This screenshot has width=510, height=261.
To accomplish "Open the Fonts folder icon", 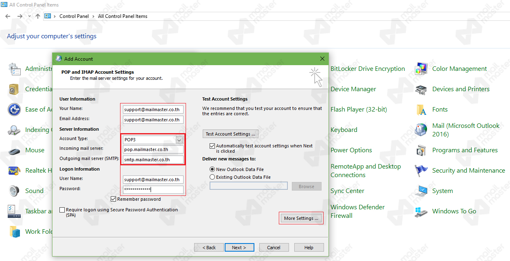I will (x=421, y=110).
